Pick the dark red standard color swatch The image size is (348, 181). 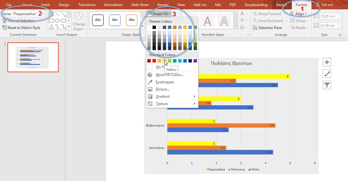149,61
